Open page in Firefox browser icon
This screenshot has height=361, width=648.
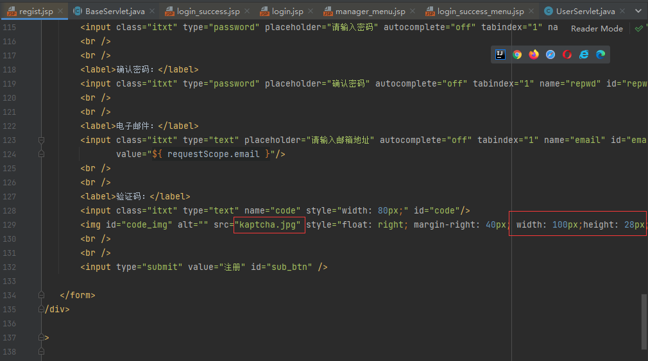[534, 55]
